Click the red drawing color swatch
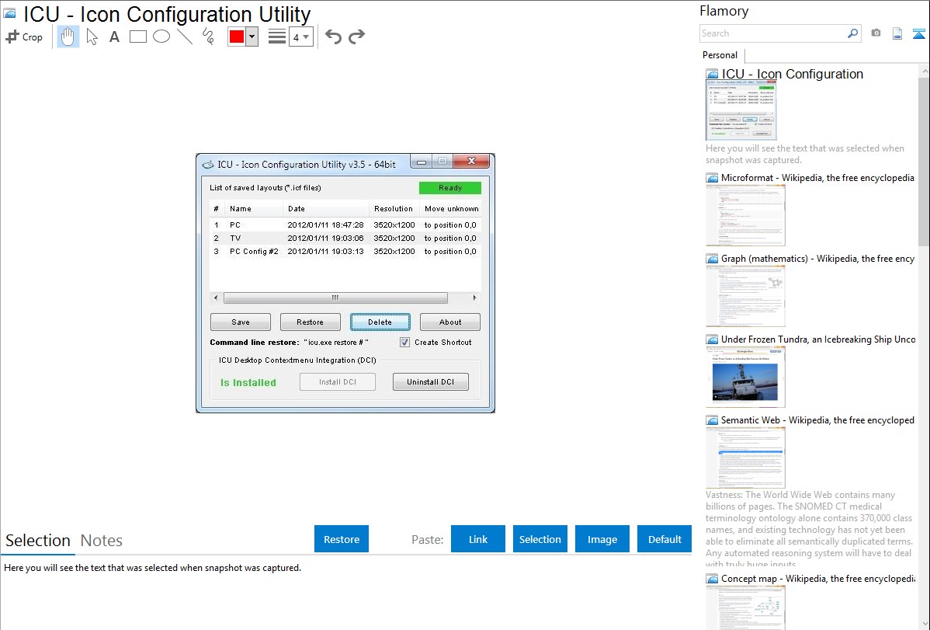Viewport: 930px width, 630px height. coord(237,37)
